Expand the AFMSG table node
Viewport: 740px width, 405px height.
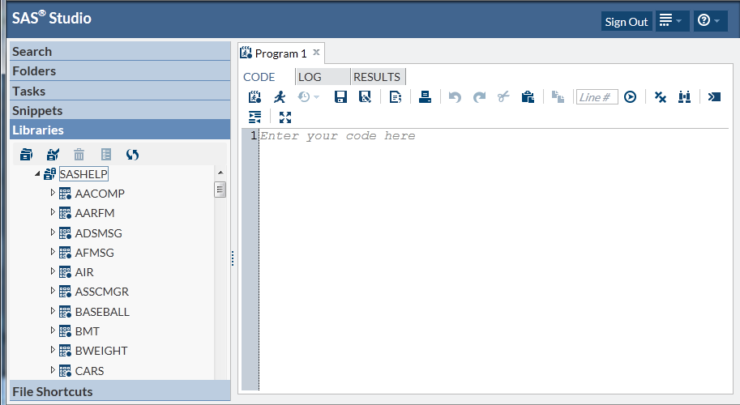tap(53, 252)
